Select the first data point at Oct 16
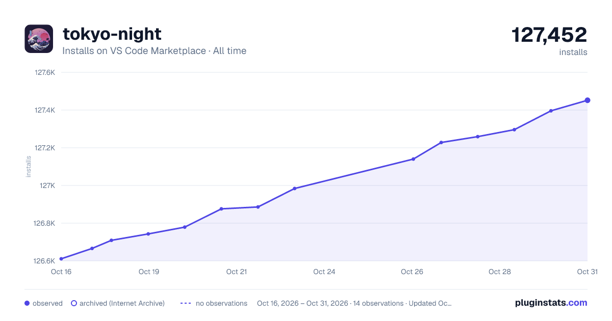Image resolution: width=612 pixels, height=321 pixels. pos(61,259)
